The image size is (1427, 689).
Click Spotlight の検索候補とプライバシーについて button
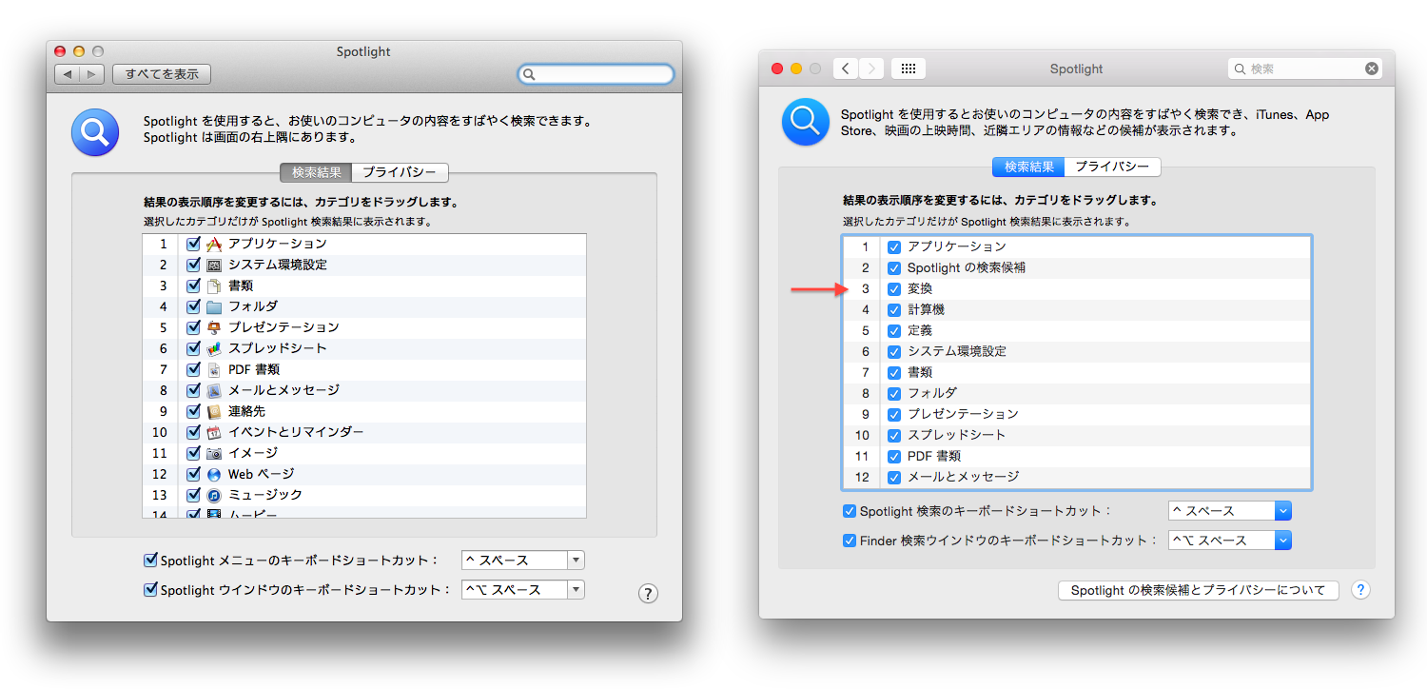point(1199,591)
